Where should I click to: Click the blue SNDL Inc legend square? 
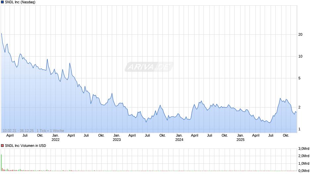coord(2,2)
